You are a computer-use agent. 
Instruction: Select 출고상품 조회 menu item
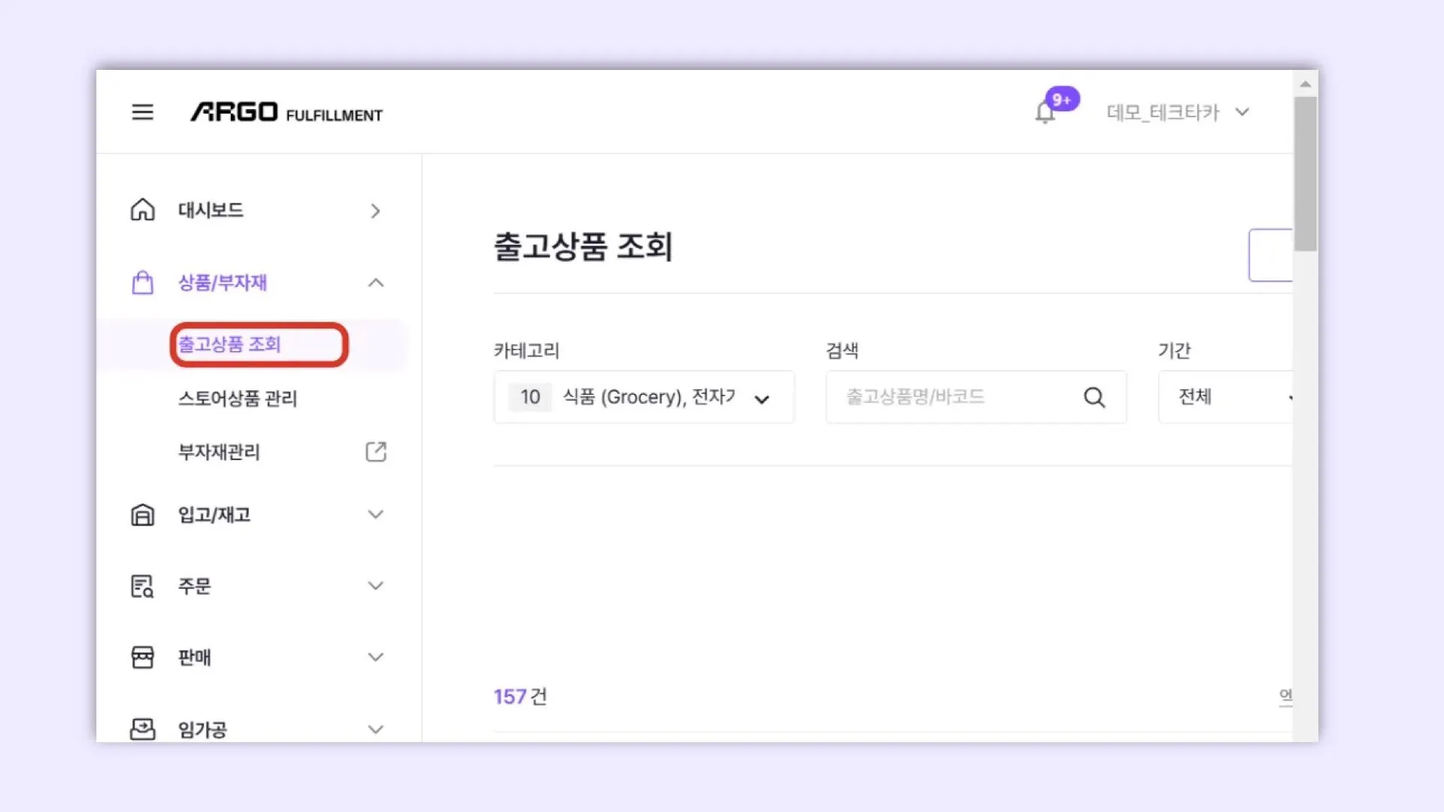coord(229,344)
